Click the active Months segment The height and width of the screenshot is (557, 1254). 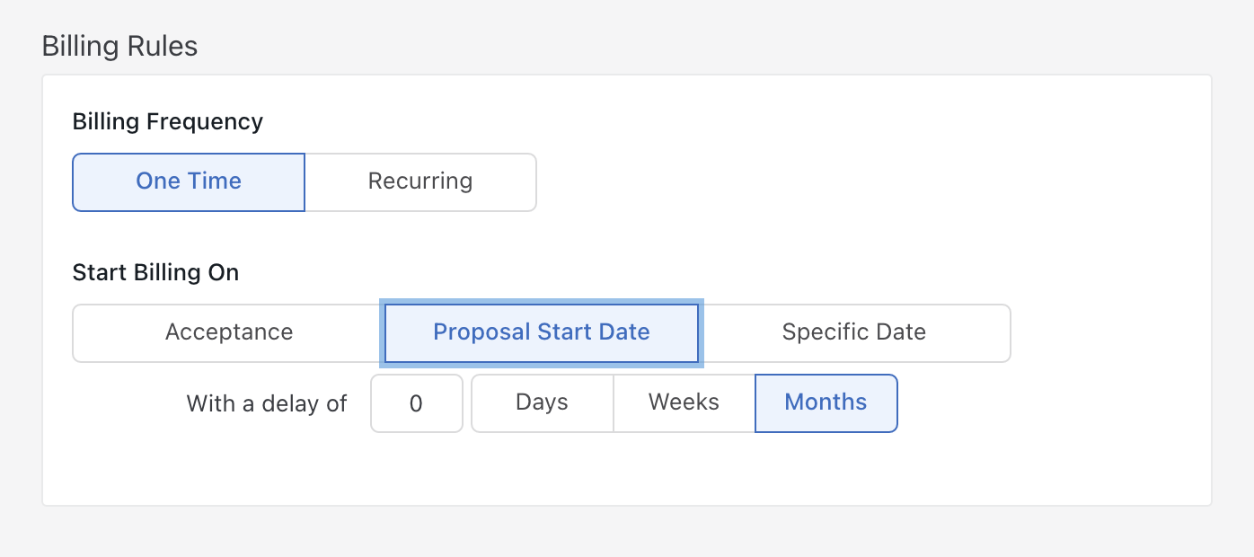[826, 402]
